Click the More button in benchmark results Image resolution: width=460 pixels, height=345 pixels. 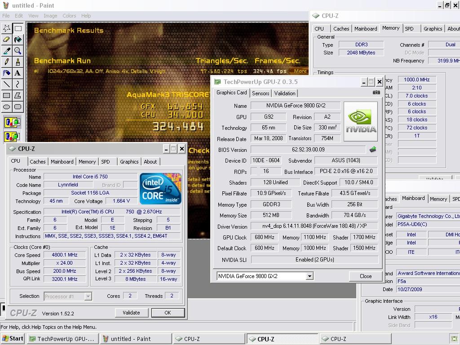click(x=299, y=71)
